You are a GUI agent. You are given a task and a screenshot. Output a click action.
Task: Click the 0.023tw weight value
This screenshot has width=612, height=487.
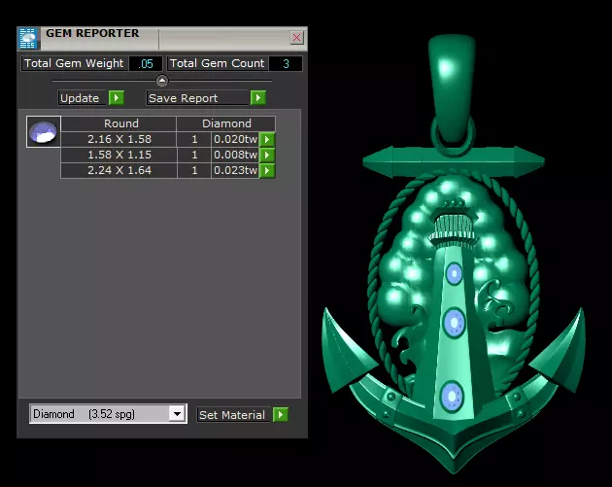pyautogui.click(x=235, y=171)
